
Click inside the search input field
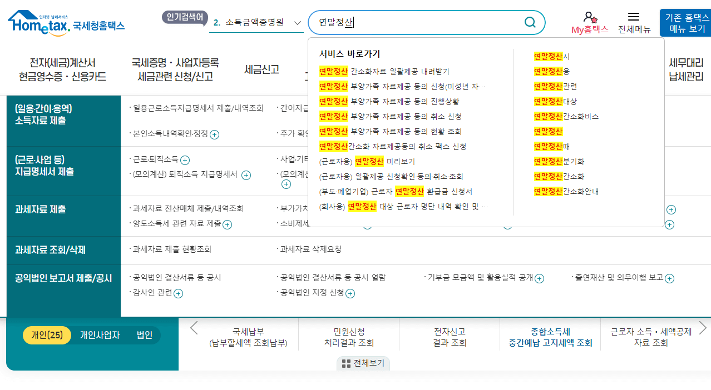[423, 22]
